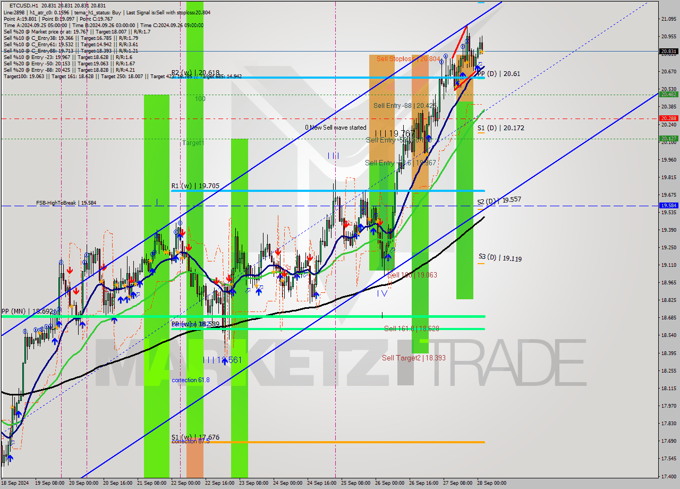The image size is (680, 489).
Task: Click the correction 87.5 label
Action: click(x=190, y=441)
